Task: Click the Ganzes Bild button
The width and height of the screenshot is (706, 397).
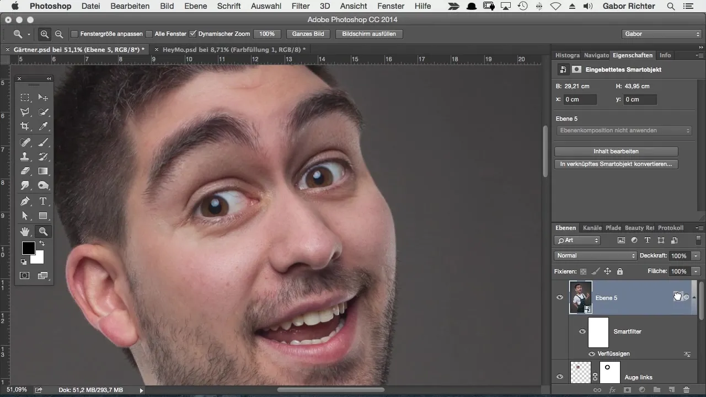Action: pyautogui.click(x=308, y=34)
